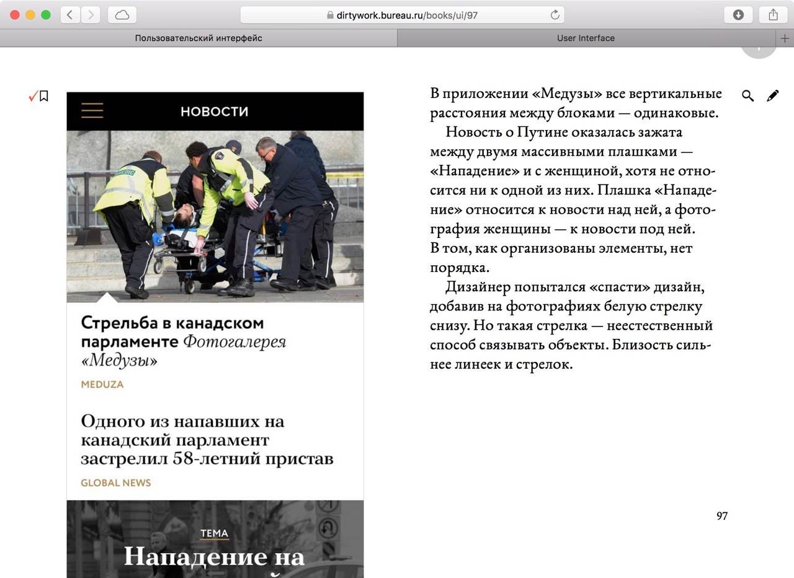The image size is (794, 578).
Task: Switch to the Пользовательский интерфейс tab
Action: point(198,38)
